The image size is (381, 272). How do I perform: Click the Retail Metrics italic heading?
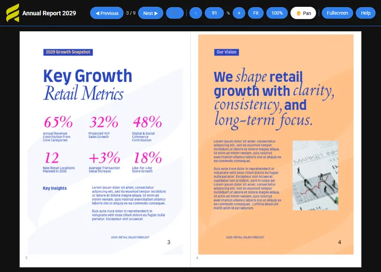84,93
